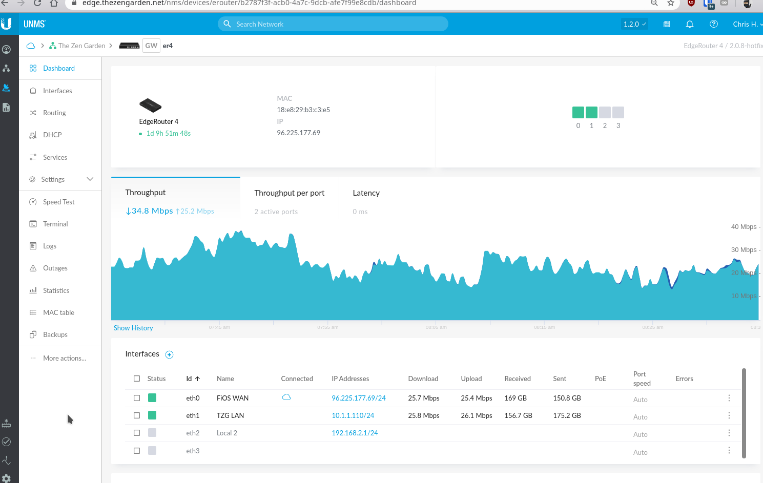Open the 192.168.2.1/24 address link

pos(355,433)
